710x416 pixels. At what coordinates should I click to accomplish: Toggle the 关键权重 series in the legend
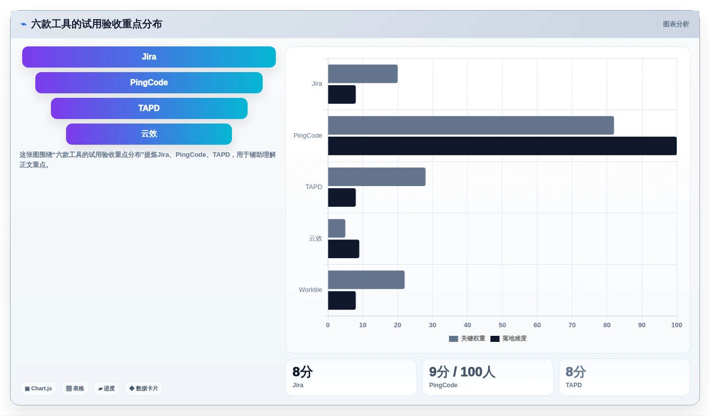(x=467, y=339)
